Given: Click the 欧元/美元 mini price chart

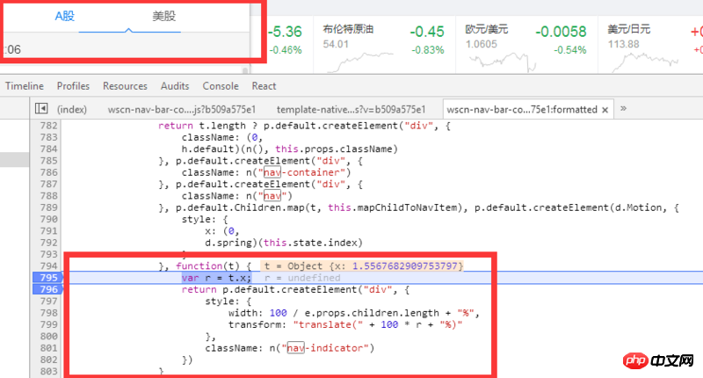Looking at the screenshot, I should pyautogui.click(x=503, y=62).
